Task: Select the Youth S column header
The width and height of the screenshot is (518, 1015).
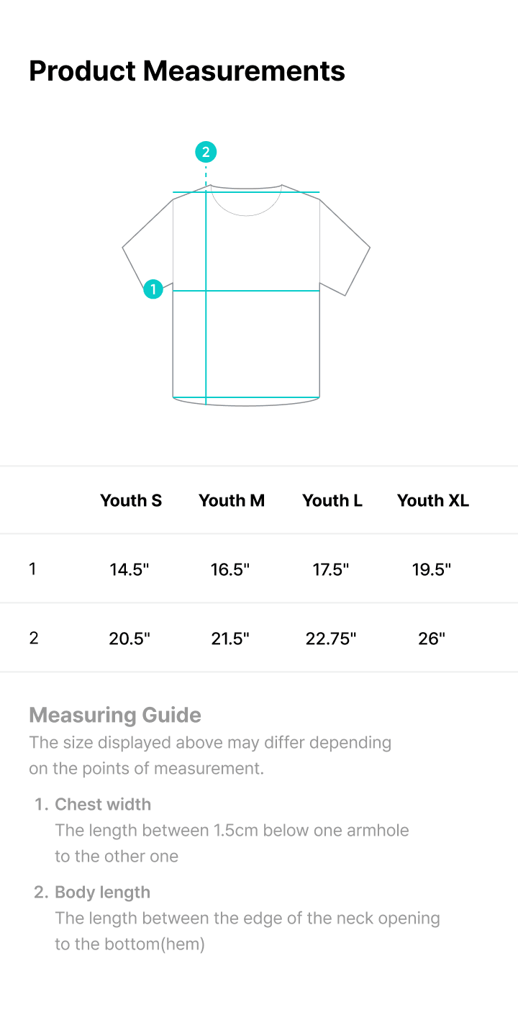Action: pyautogui.click(x=131, y=500)
